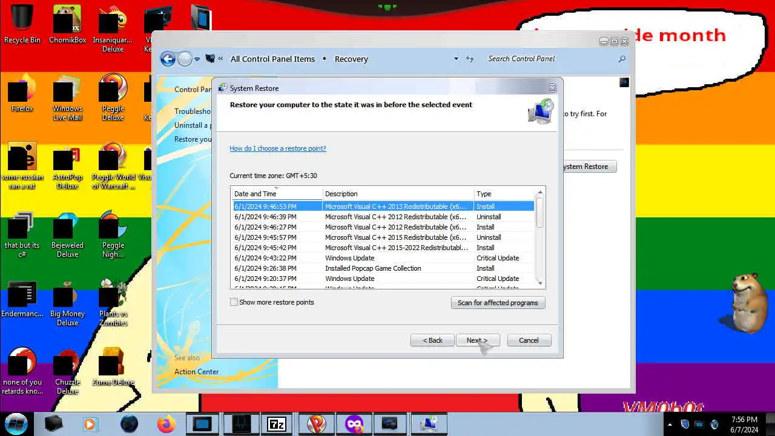Open the recent pages dropdown by the nav buttons
The image size is (775, 436).
pos(197,59)
